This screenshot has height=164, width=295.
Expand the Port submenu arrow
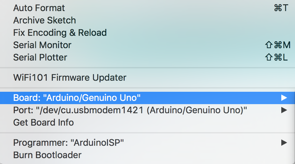pos(284,110)
